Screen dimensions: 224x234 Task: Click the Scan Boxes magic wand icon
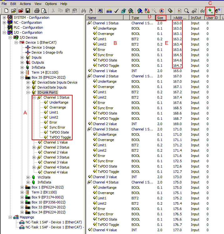(154, 11)
